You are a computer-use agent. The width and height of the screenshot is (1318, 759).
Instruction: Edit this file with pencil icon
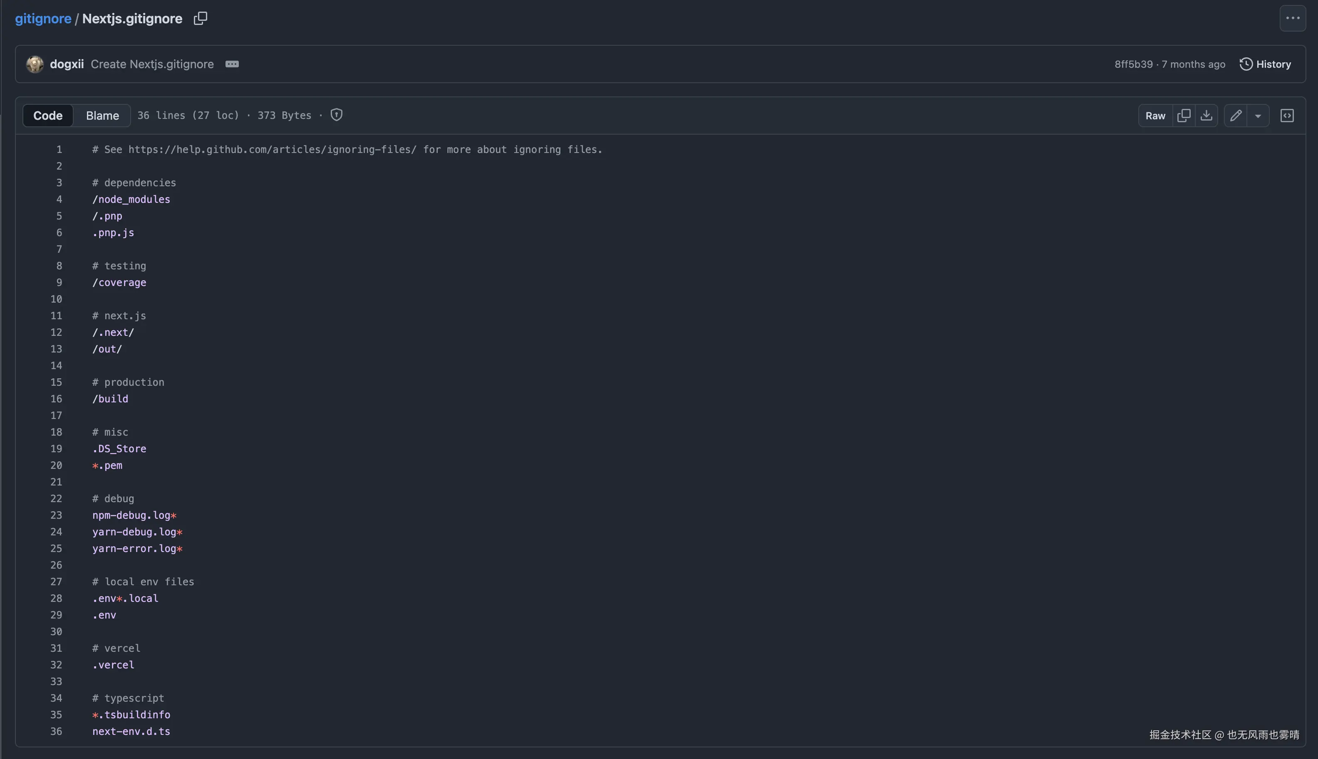[1236, 116]
